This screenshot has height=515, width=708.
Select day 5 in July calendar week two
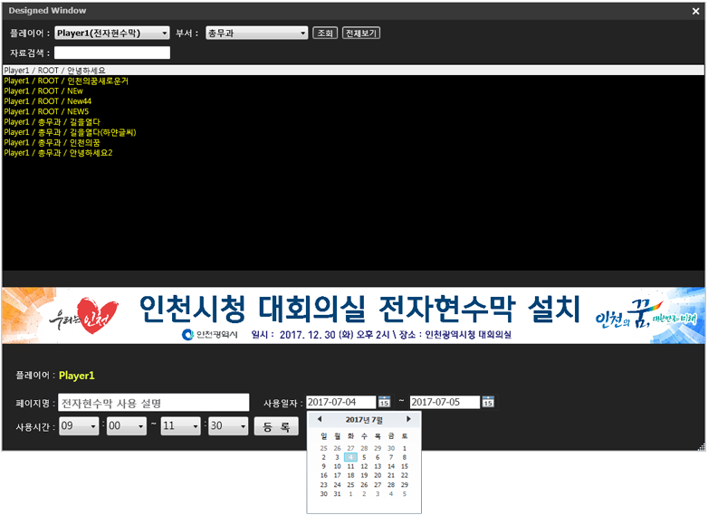(364, 457)
